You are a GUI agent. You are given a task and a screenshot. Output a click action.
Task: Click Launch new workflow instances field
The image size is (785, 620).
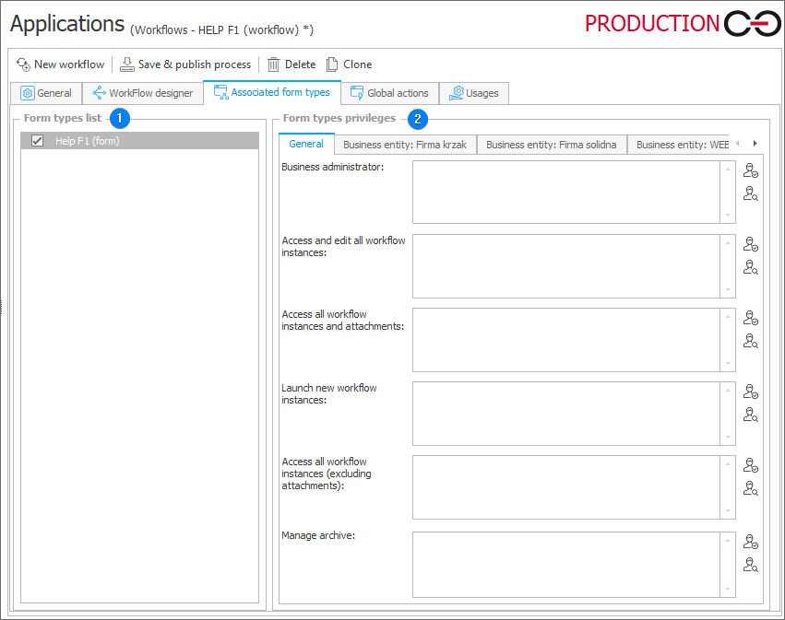[x=566, y=414]
